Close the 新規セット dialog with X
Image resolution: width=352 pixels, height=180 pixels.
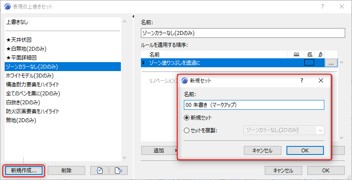[x=321, y=80]
